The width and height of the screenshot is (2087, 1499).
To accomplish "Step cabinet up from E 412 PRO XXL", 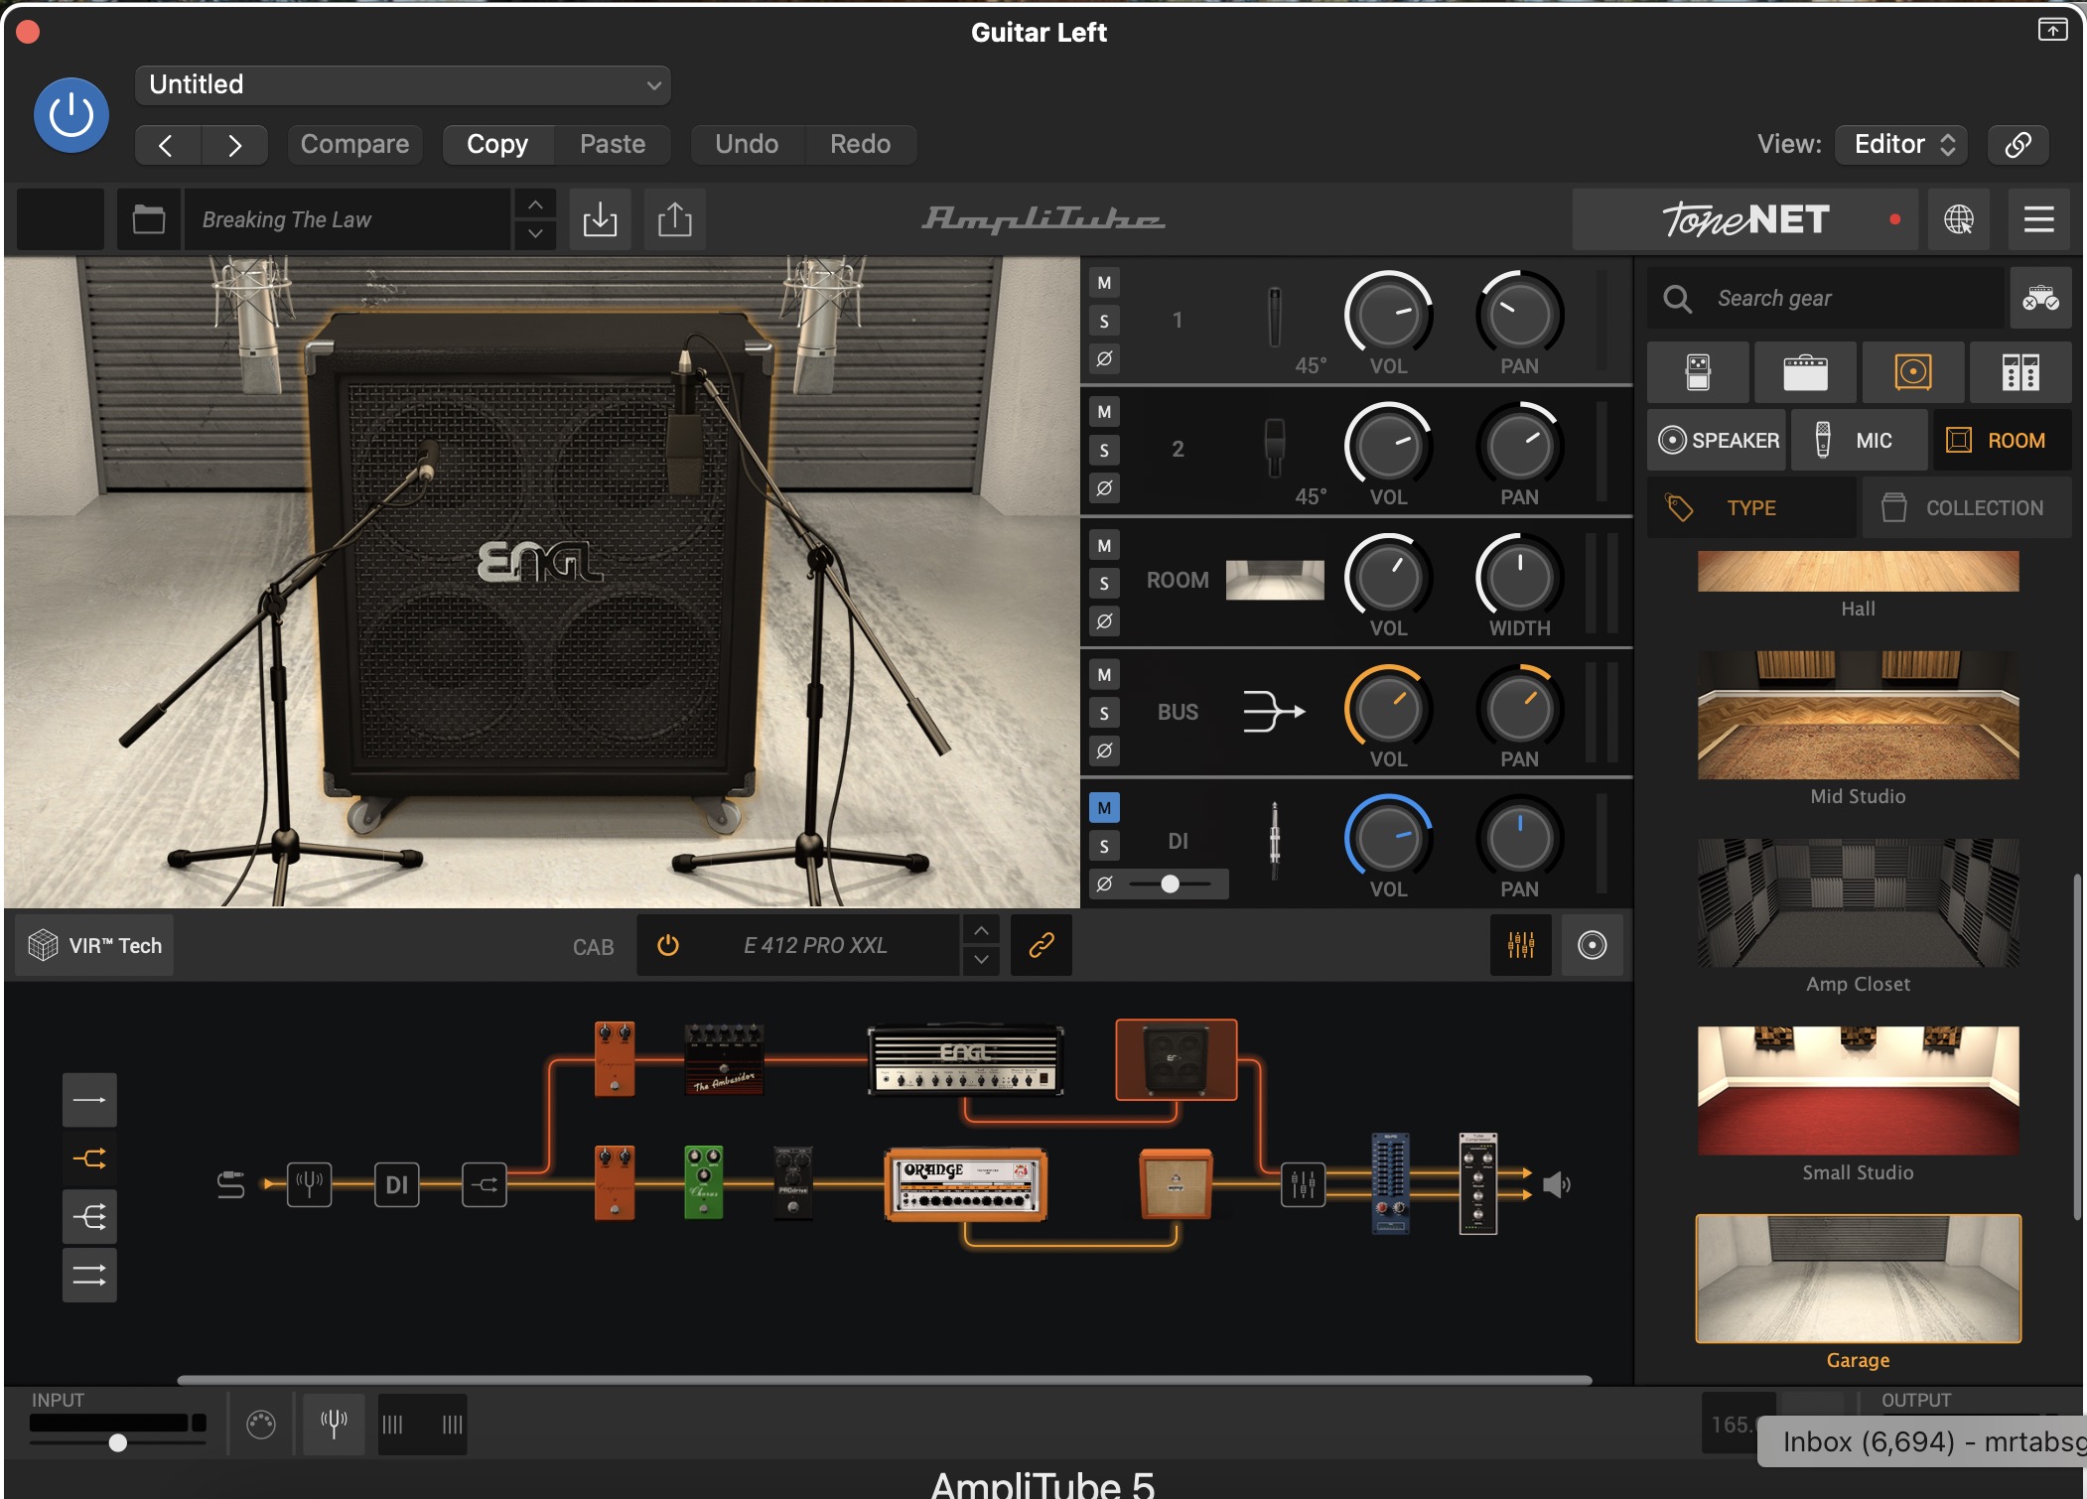I will coord(981,931).
